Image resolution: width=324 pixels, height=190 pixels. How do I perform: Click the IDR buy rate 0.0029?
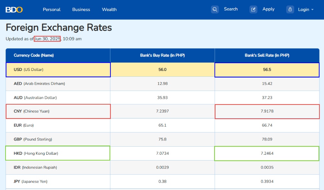pyautogui.click(x=162, y=167)
